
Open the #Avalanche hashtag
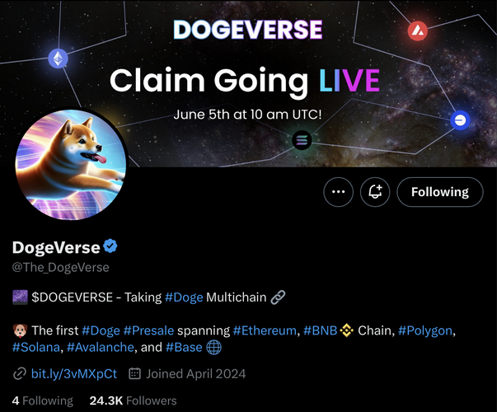click(101, 348)
